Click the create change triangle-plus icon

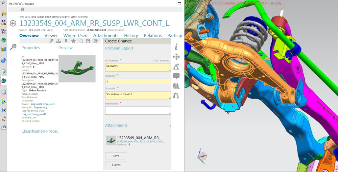click(176, 67)
